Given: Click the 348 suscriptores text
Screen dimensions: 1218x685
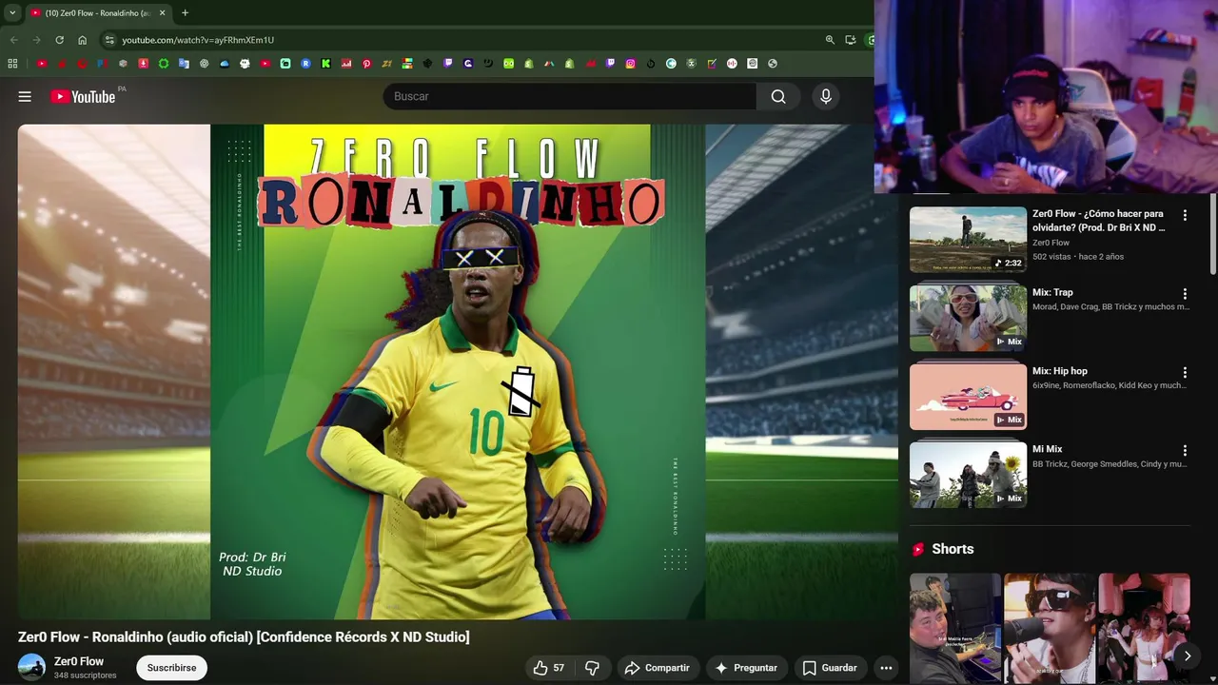Looking at the screenshot, I should [x=85, y=675].
